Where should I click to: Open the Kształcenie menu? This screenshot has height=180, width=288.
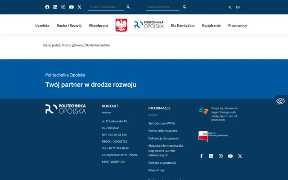tap(211, 26)
